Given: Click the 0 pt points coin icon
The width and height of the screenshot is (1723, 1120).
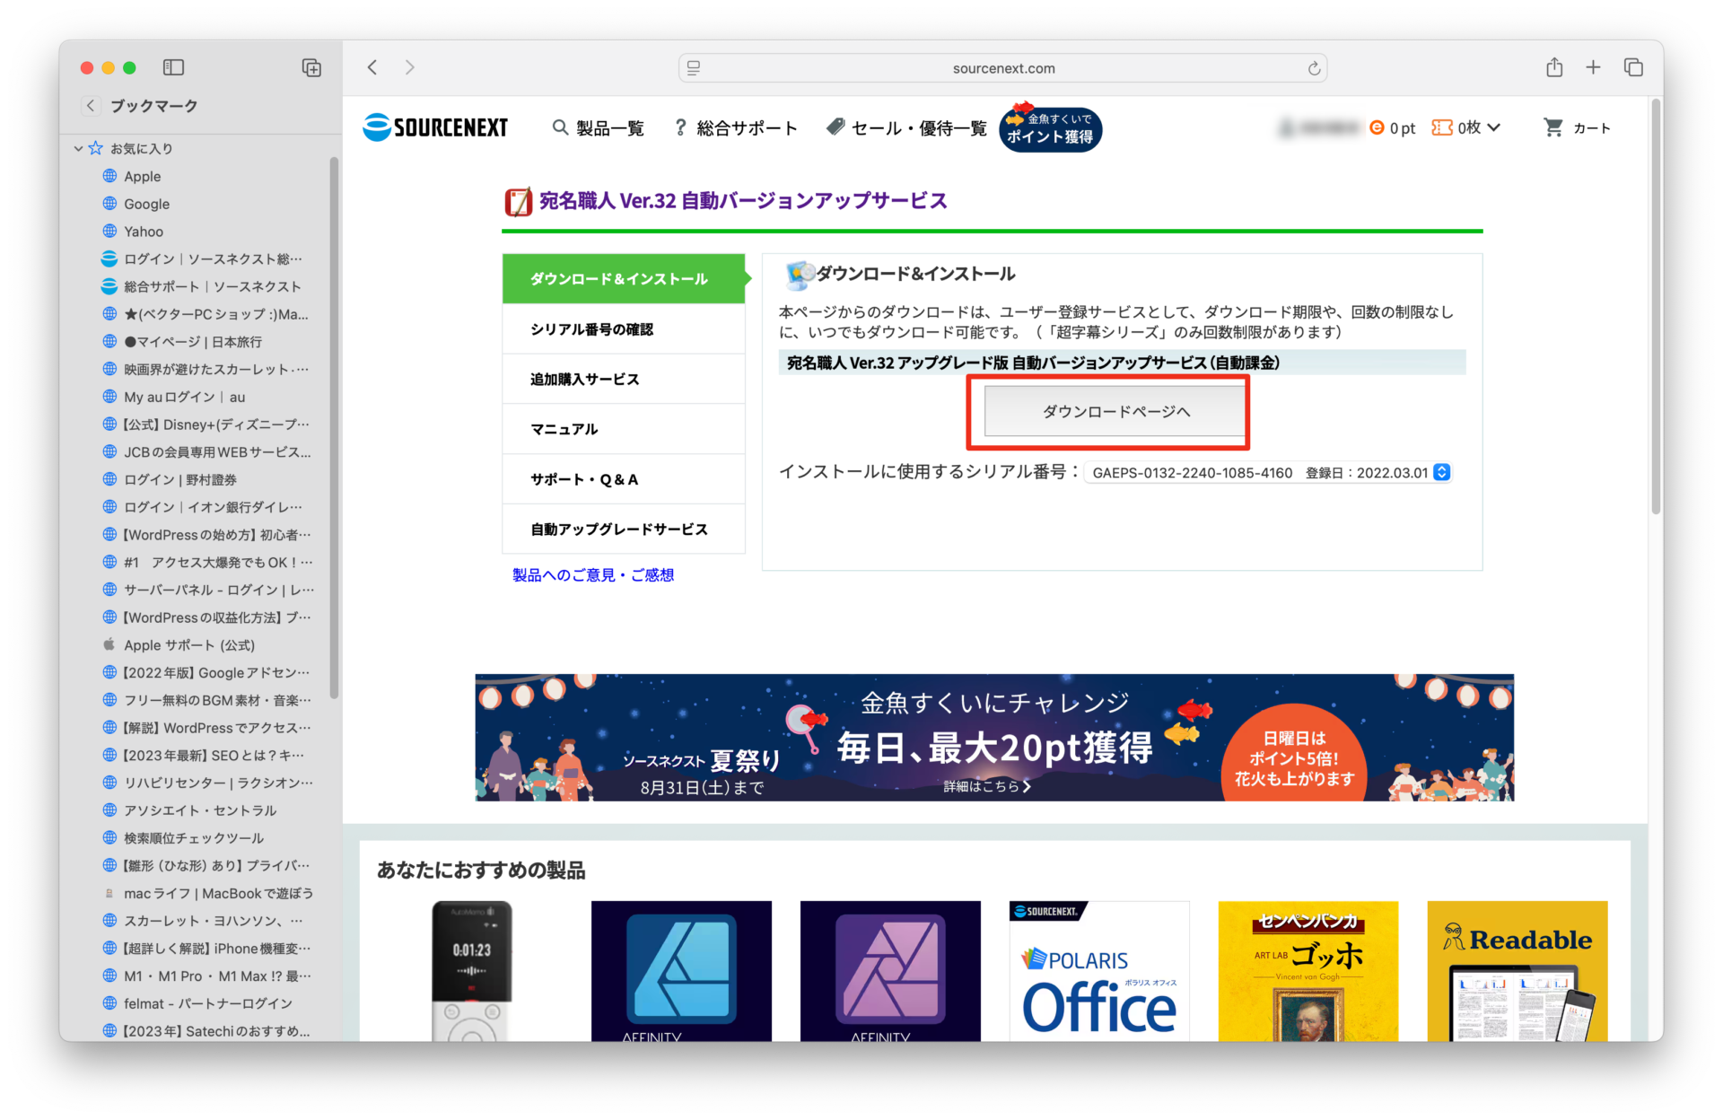Looking at the screenshot, I should (x=1377, y=127).
